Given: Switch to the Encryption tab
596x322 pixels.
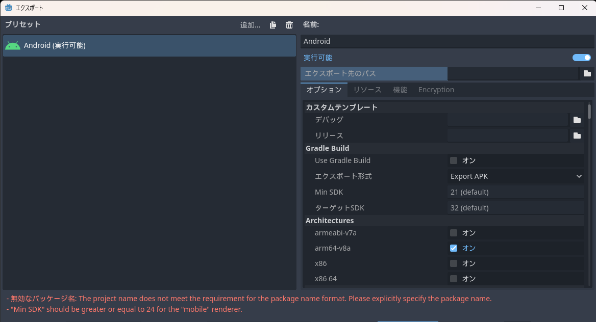Looking at the screenshot, I should coord(436,90).
